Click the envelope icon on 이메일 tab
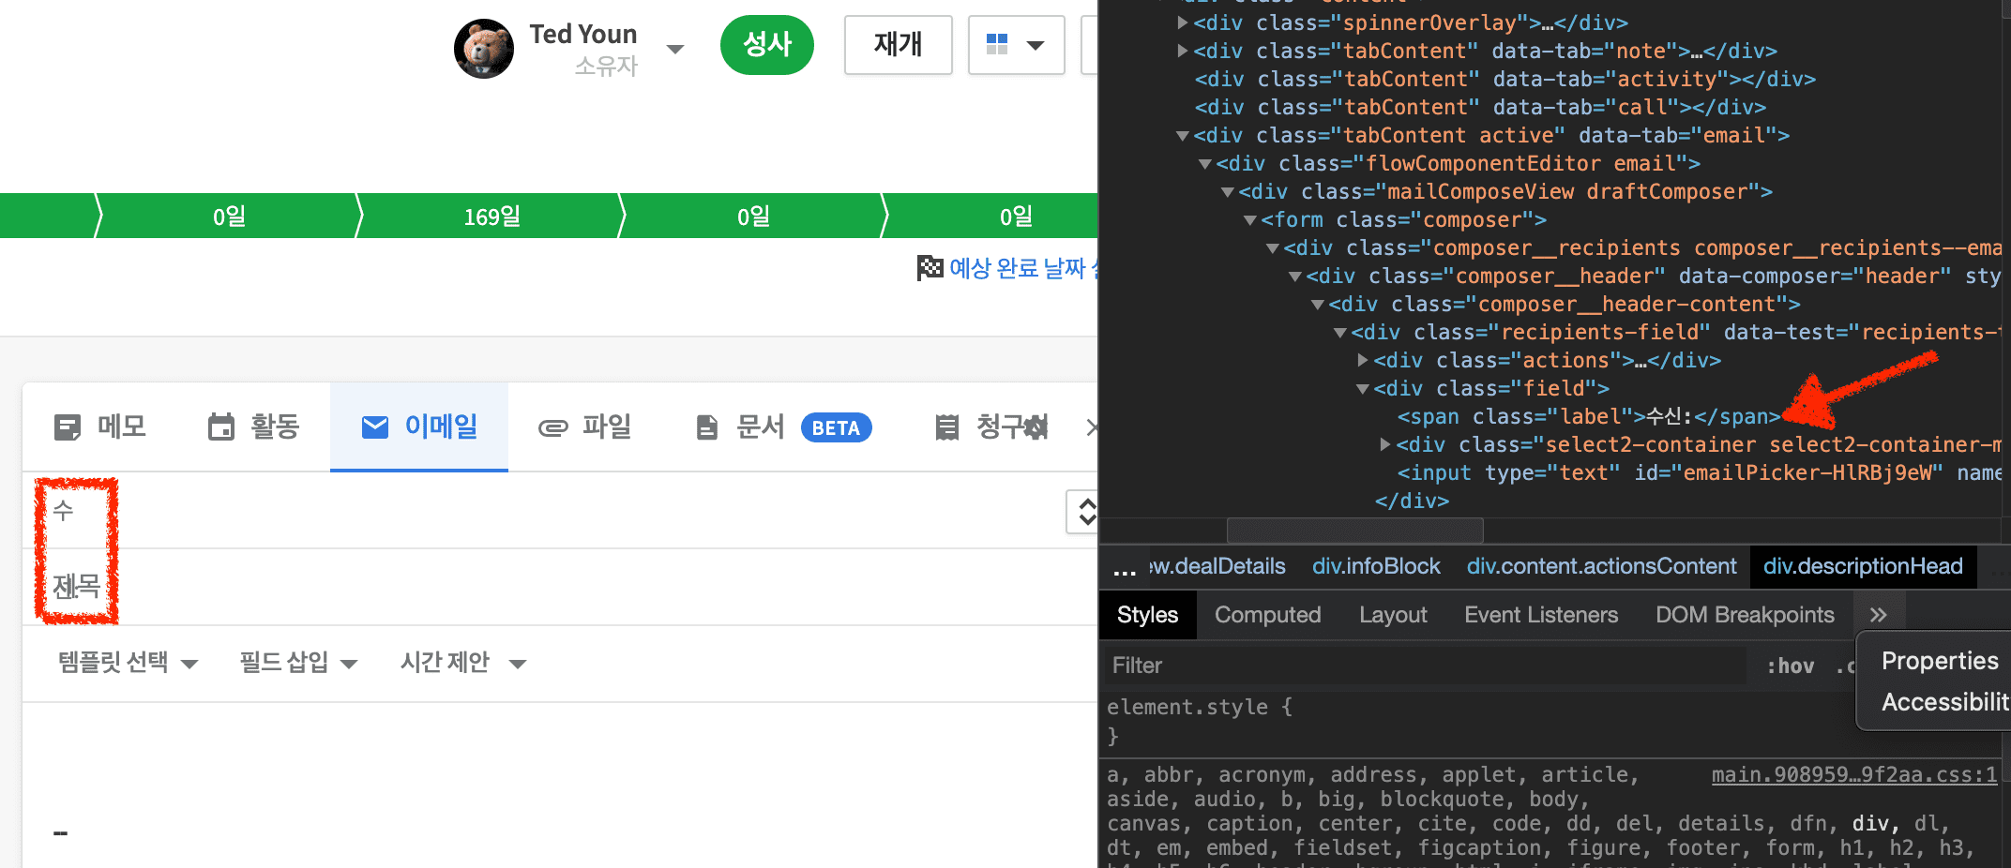This screenshot has height=868, width=2011. pos(375,427)
